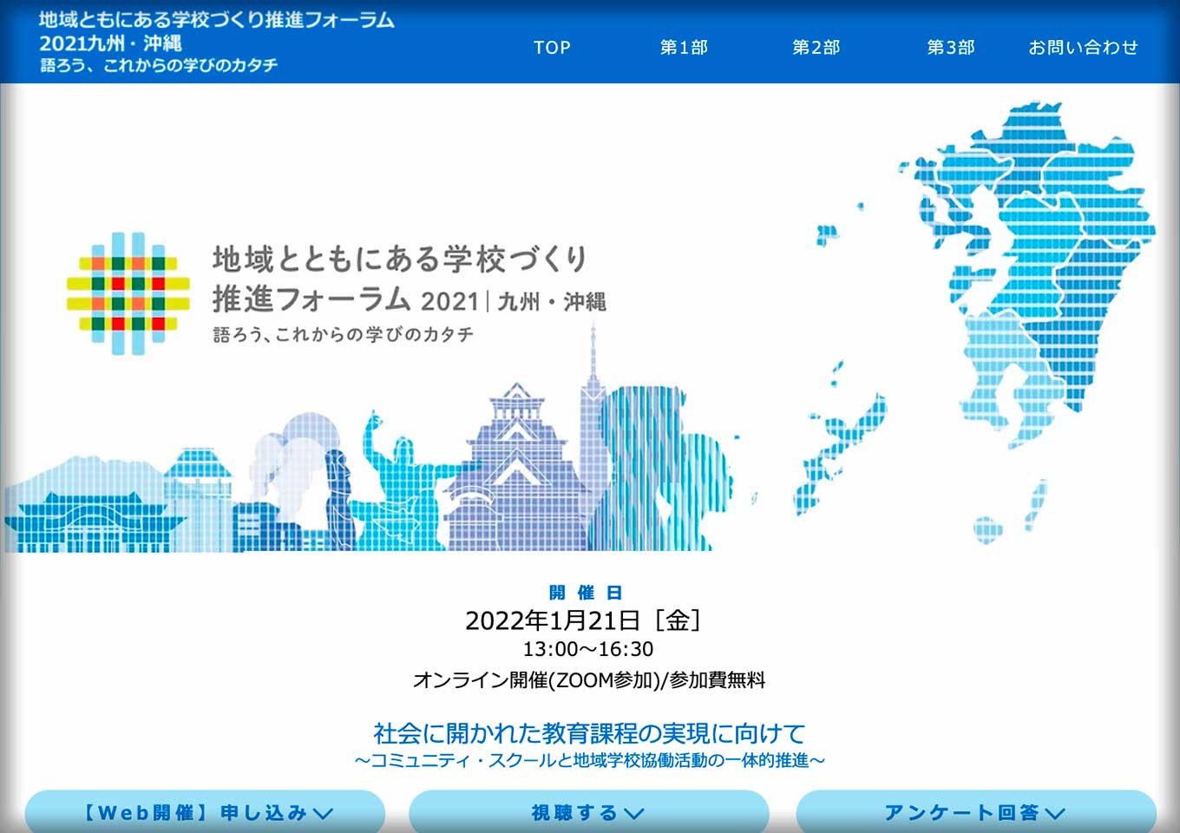
Task: Click the 【Web開催】申し込み button
Action: [205, 813]
